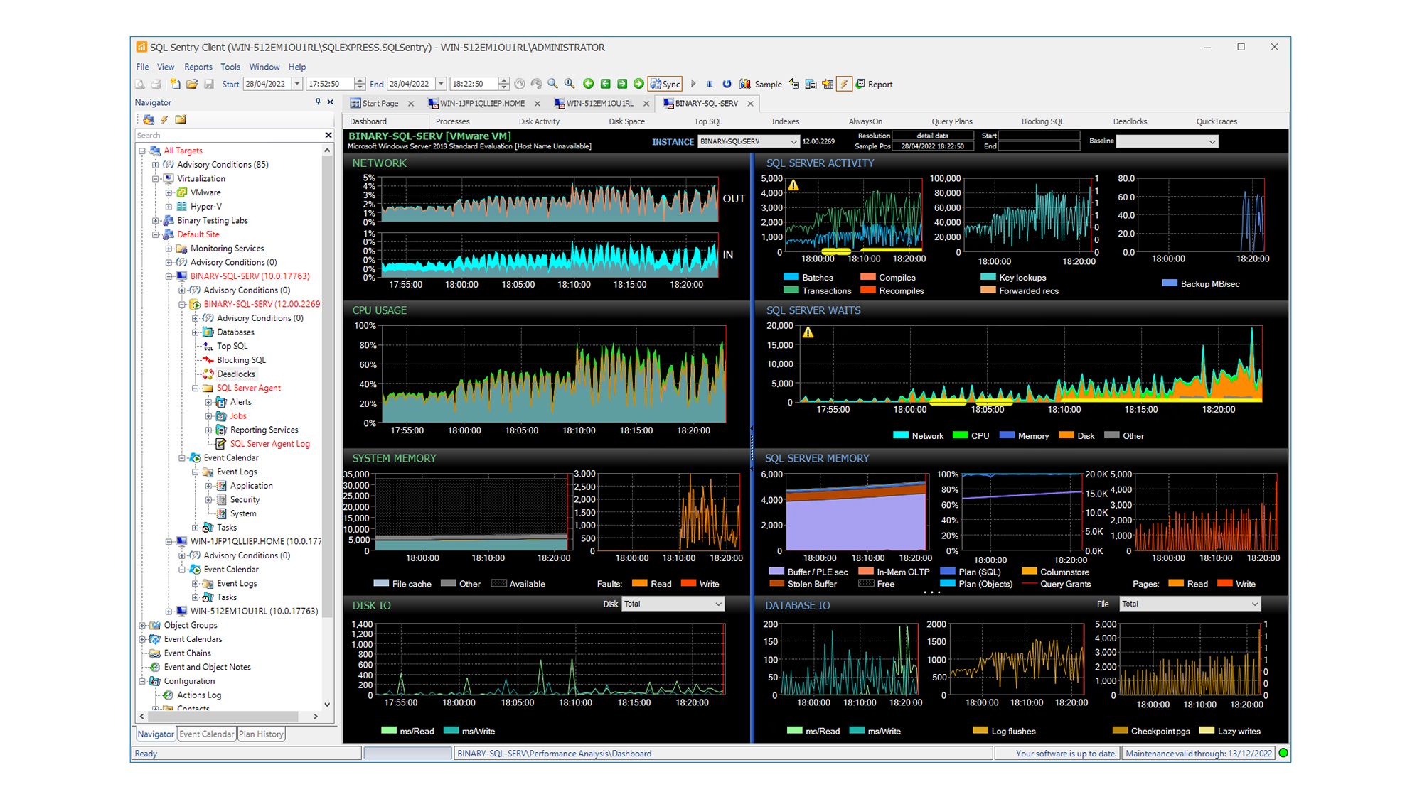The image size is (1422, 799).
Task: Click the Zoom In magnifier icon
Action: point(570,84)
